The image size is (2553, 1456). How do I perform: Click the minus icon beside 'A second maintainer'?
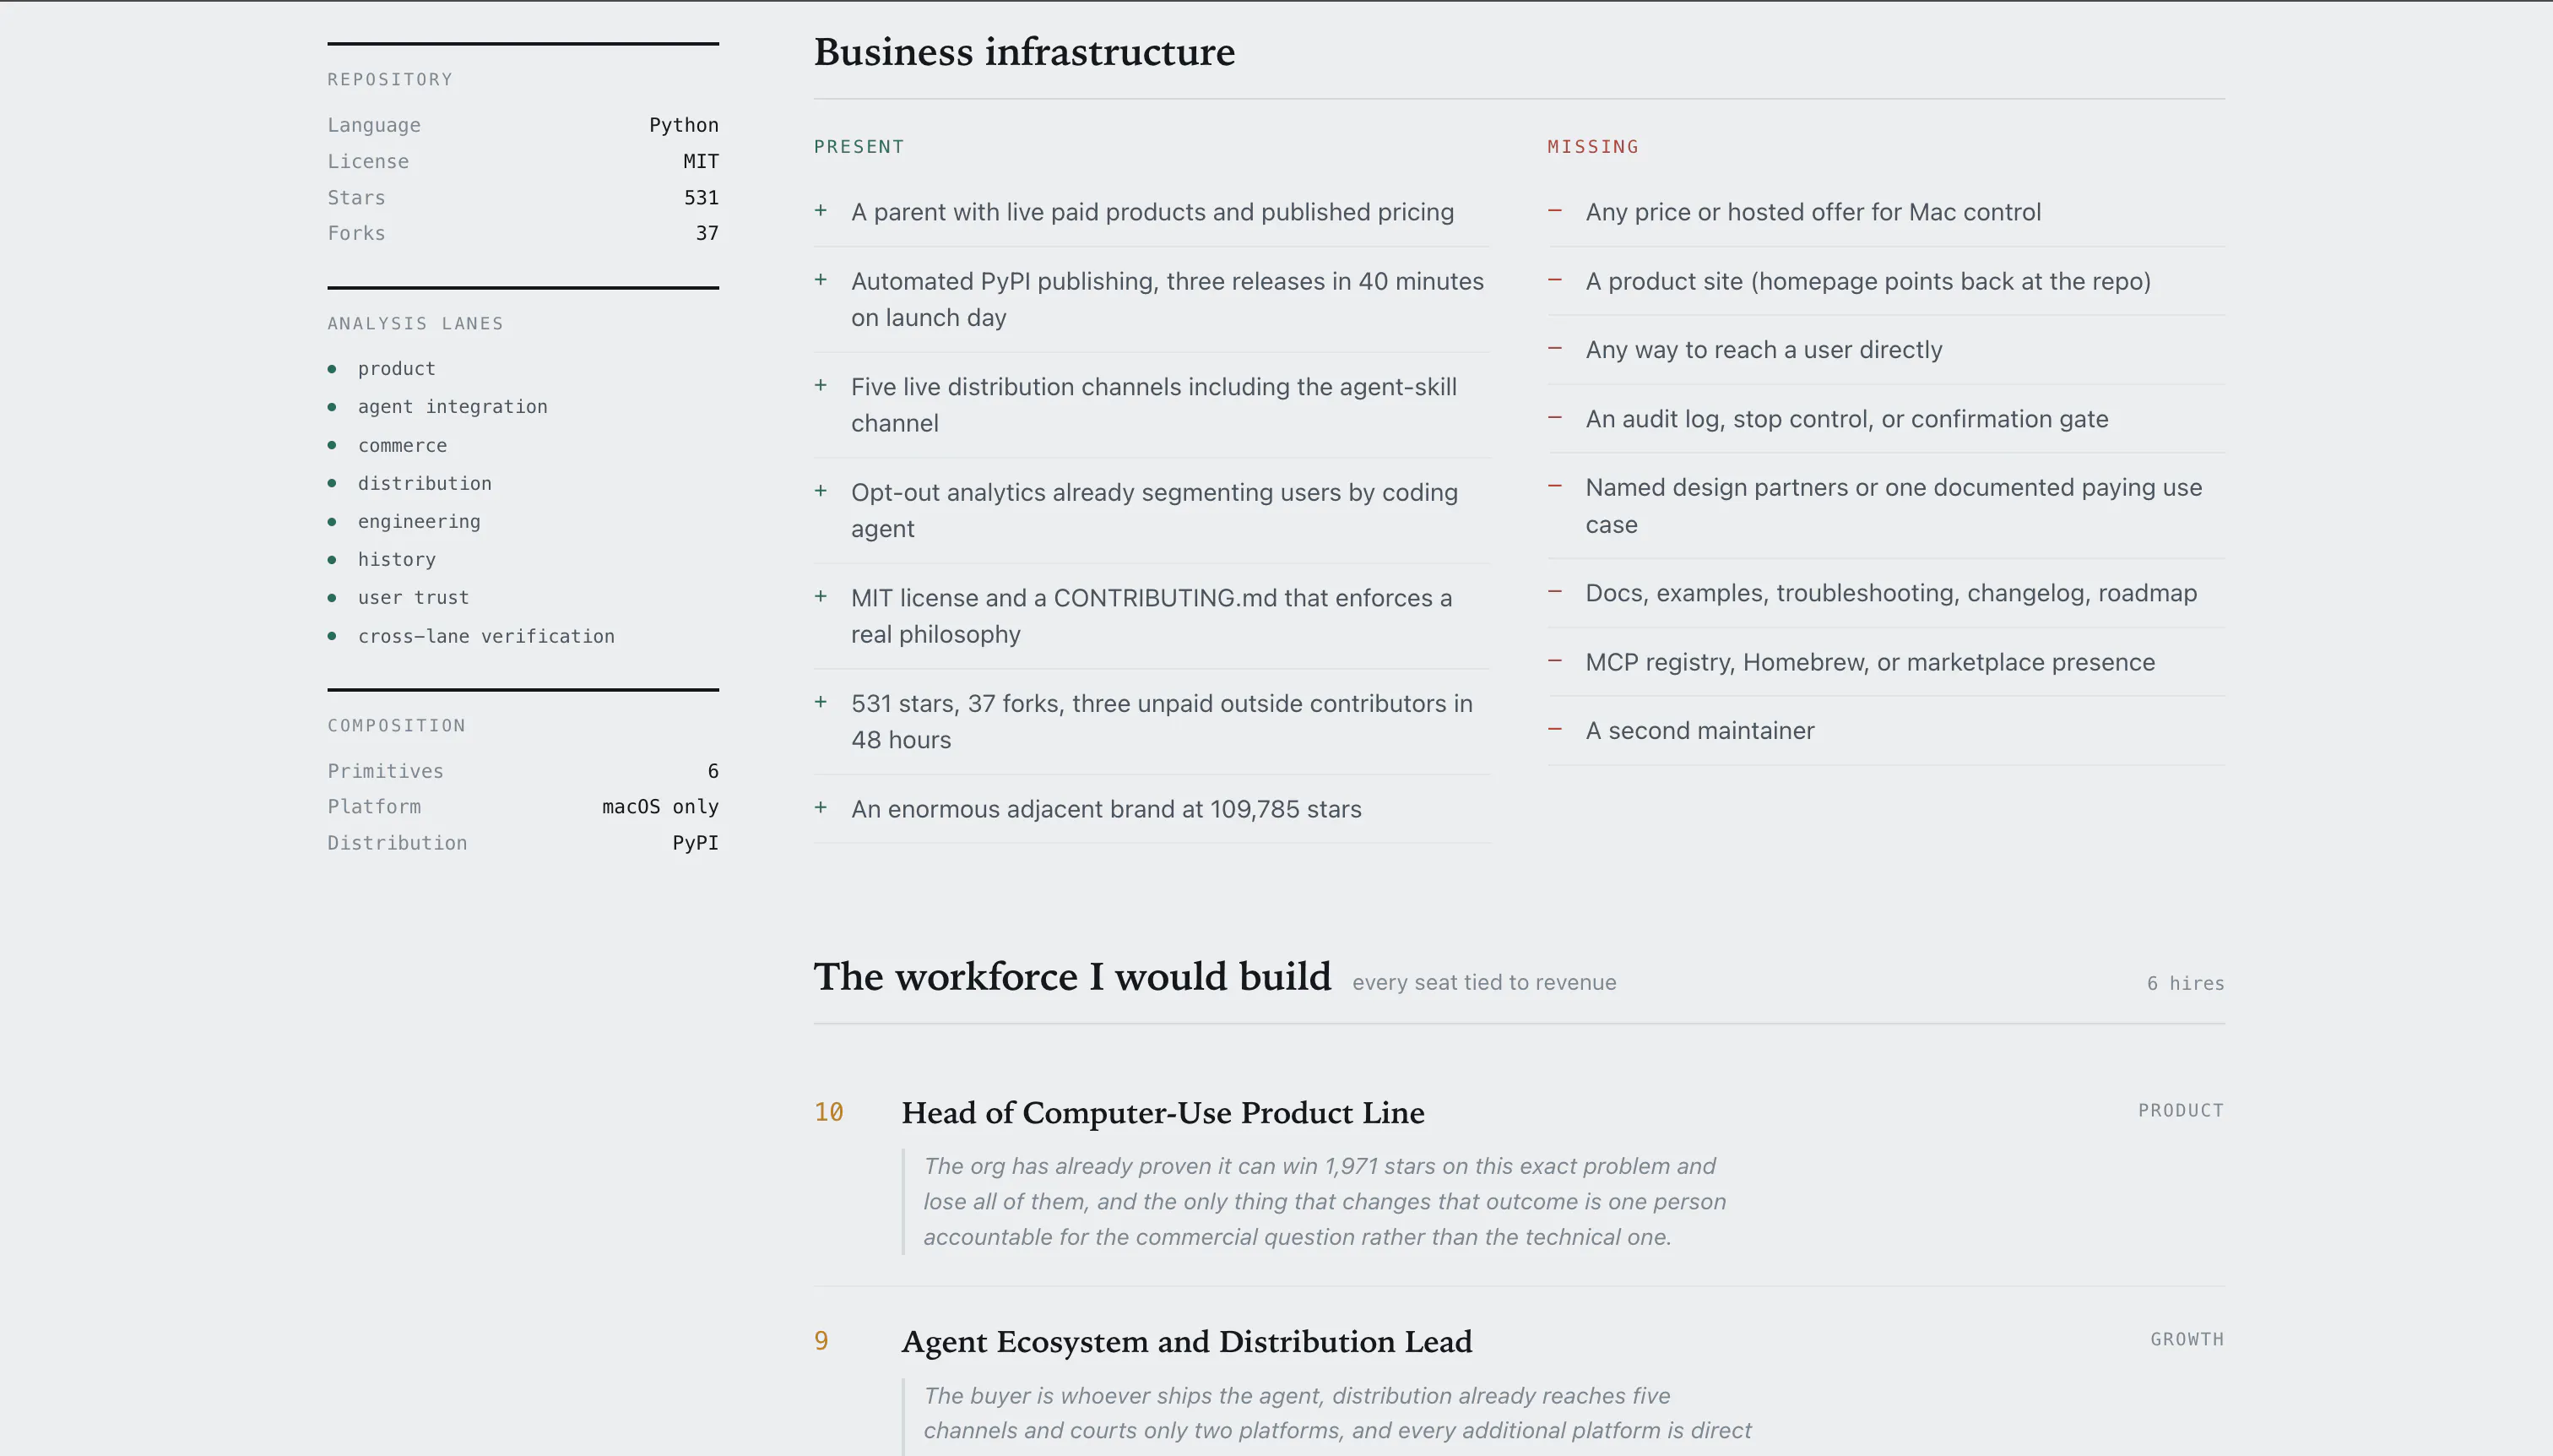[1554, 729]
